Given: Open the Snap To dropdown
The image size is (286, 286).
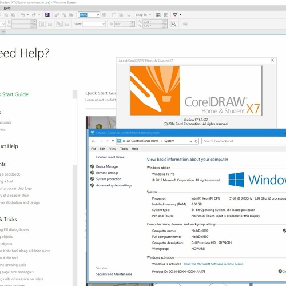Looking at the screenshot, I should (x=150, y=15).
